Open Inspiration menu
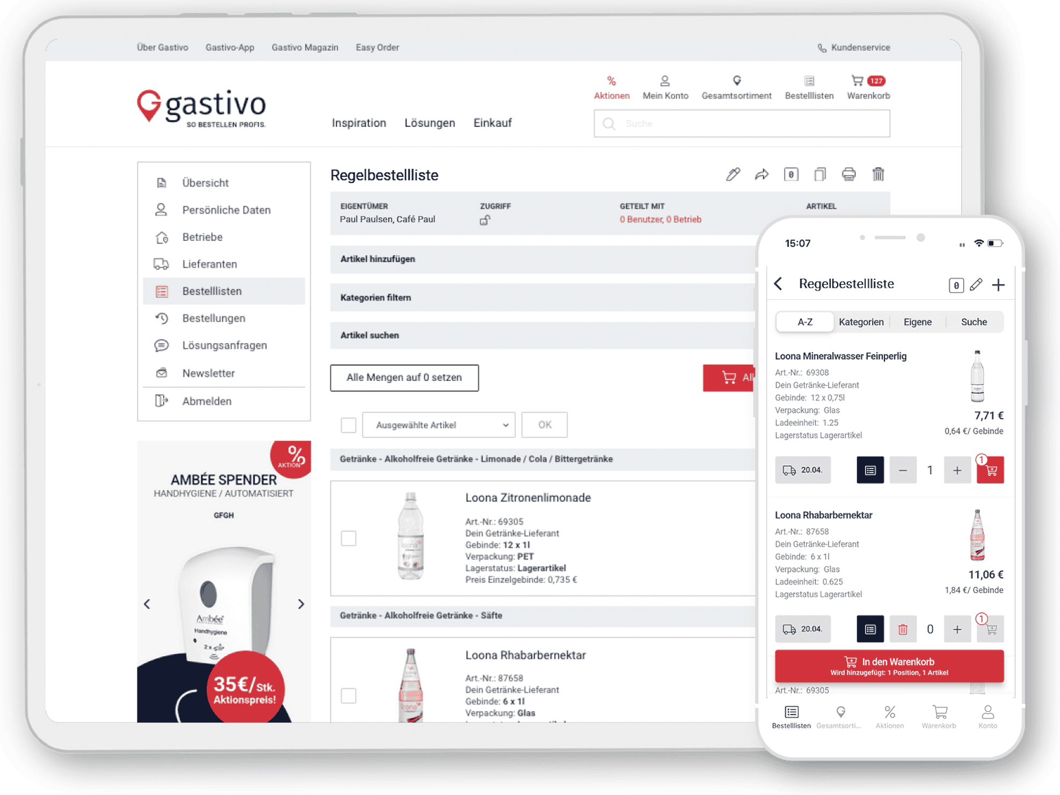 [x=359, y=122]
